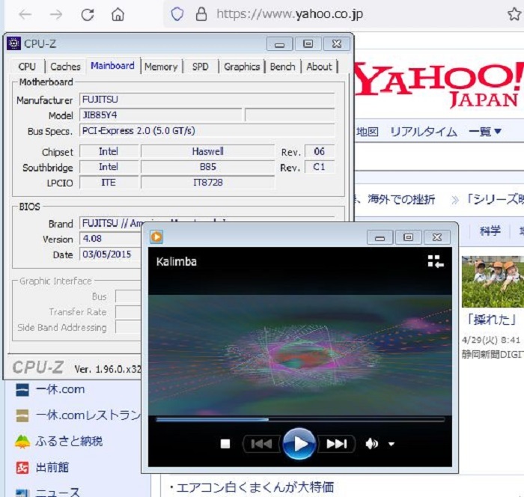Click the B85 southbridge value
The image size is (524, 497).
pyautogui.click(x=207, y=167)
